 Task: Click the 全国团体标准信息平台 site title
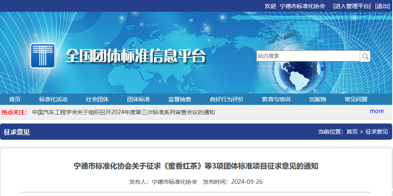tap(136, 56)
